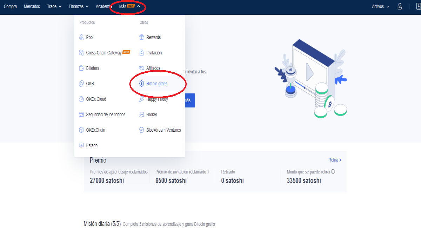Click the OKExChain cube icon
421x236 pixels.
coord(81,130)
